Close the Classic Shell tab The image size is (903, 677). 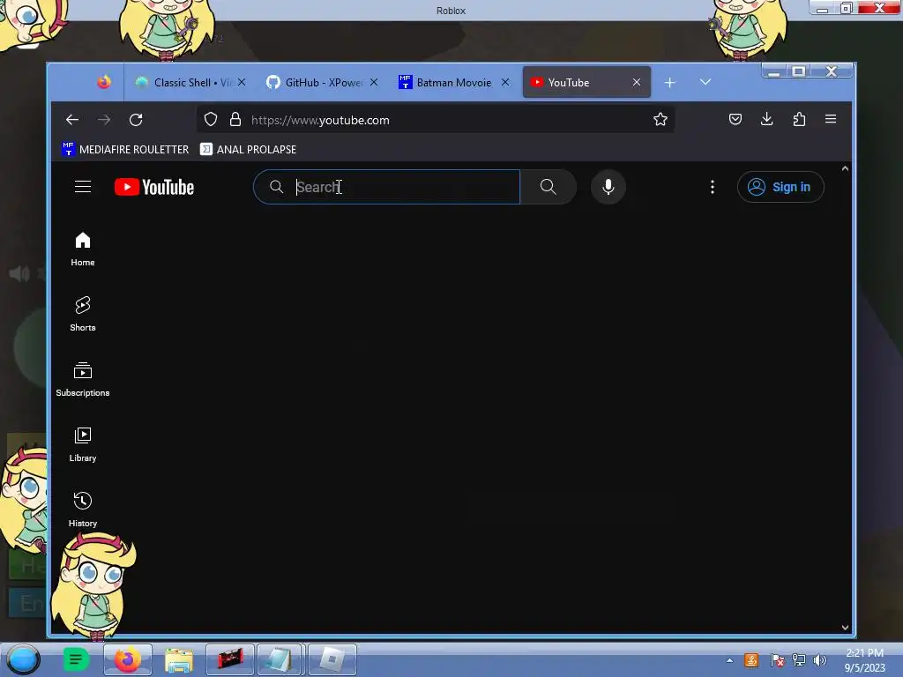click(x=242, y=82)
